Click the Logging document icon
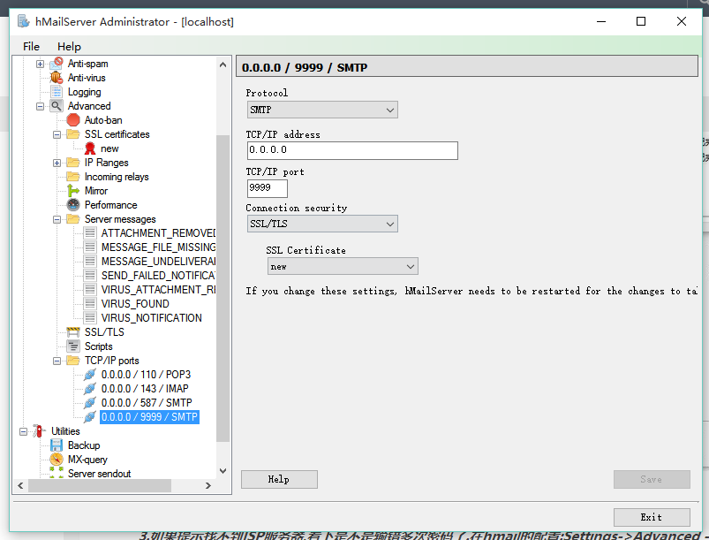 point(57,92)
